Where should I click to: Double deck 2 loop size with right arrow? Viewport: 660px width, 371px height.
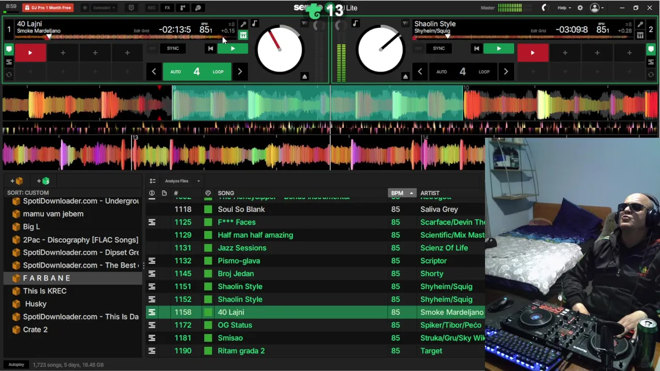point(506,72)
